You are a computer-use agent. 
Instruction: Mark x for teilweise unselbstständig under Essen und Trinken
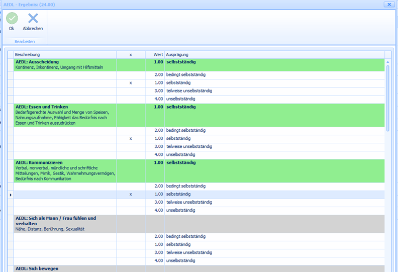(x=130, y=146)
